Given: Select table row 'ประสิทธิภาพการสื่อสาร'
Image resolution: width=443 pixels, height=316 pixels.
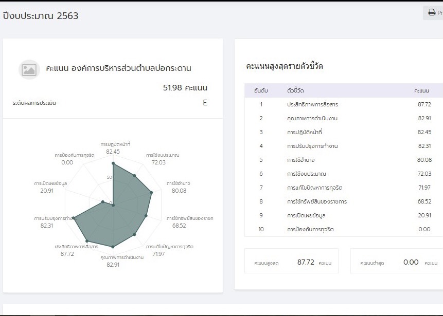Looking at the screenshot, I should (x=344, y=104).
